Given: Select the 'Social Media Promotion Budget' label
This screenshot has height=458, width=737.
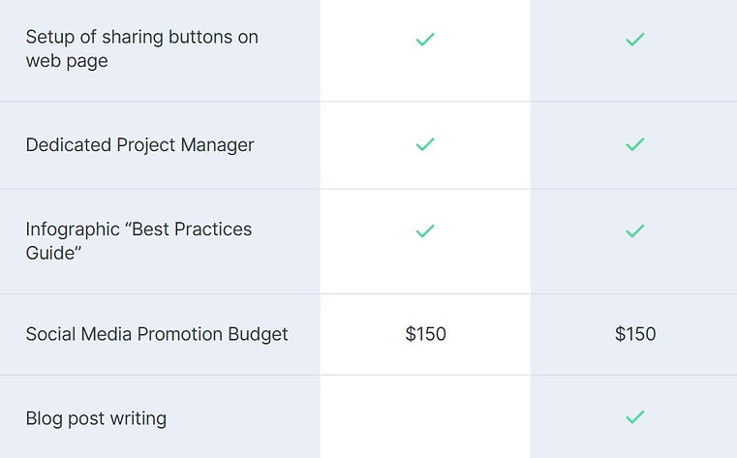Looking at the screenshot, I should tap(157, 334).
